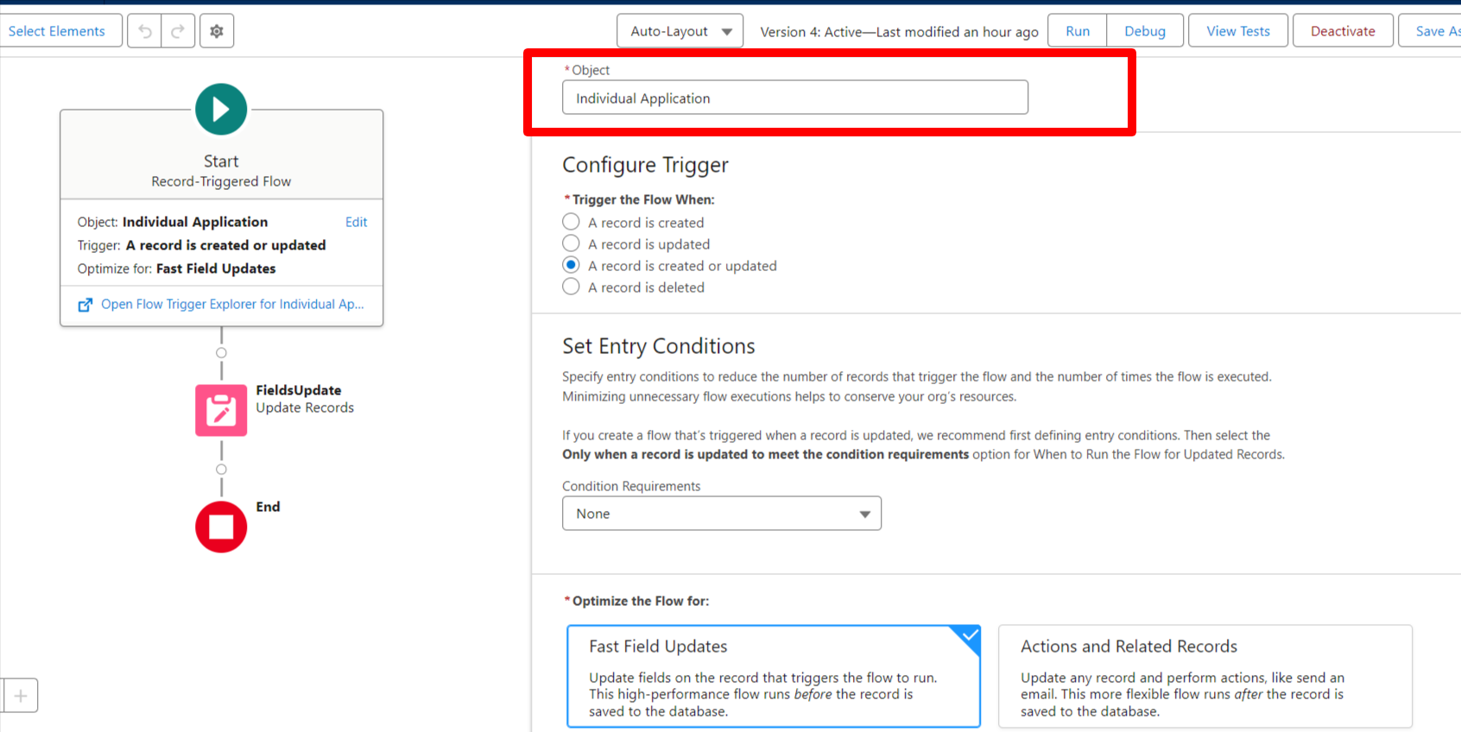Click the red End stop icon
This screenshot has height=732, width=1461.
click(221, 527)
